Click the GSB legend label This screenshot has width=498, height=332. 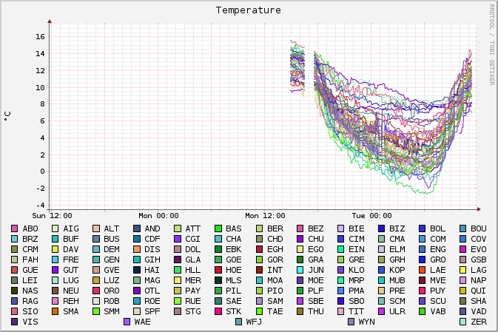pos(479,260)
